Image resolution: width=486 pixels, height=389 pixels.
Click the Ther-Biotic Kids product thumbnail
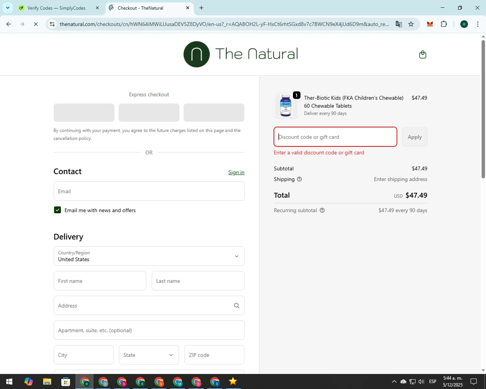pos(286,105)
